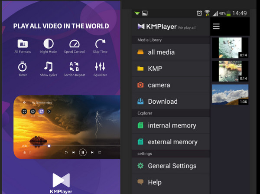Pause playback with the circular pause button
This screenshot has width=260, height=194.
pos(83,152)
